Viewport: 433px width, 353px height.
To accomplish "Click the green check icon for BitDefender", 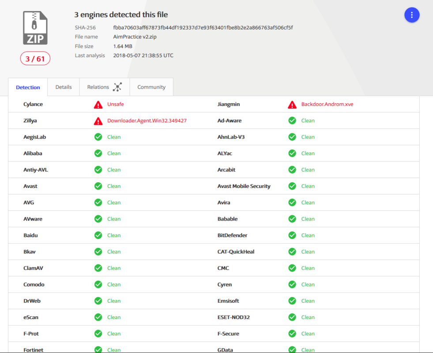I will click(292, 235).
